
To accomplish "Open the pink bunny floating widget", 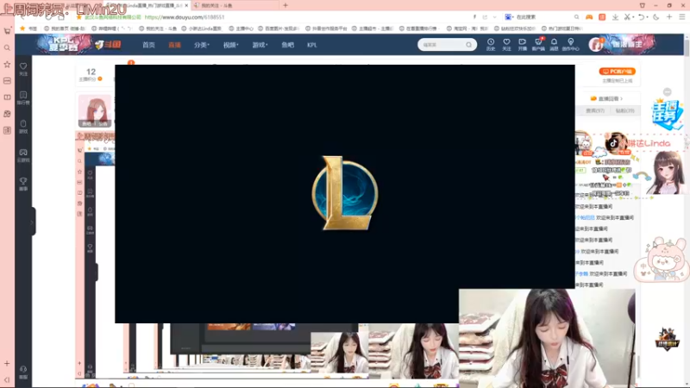I will (661, 260).
